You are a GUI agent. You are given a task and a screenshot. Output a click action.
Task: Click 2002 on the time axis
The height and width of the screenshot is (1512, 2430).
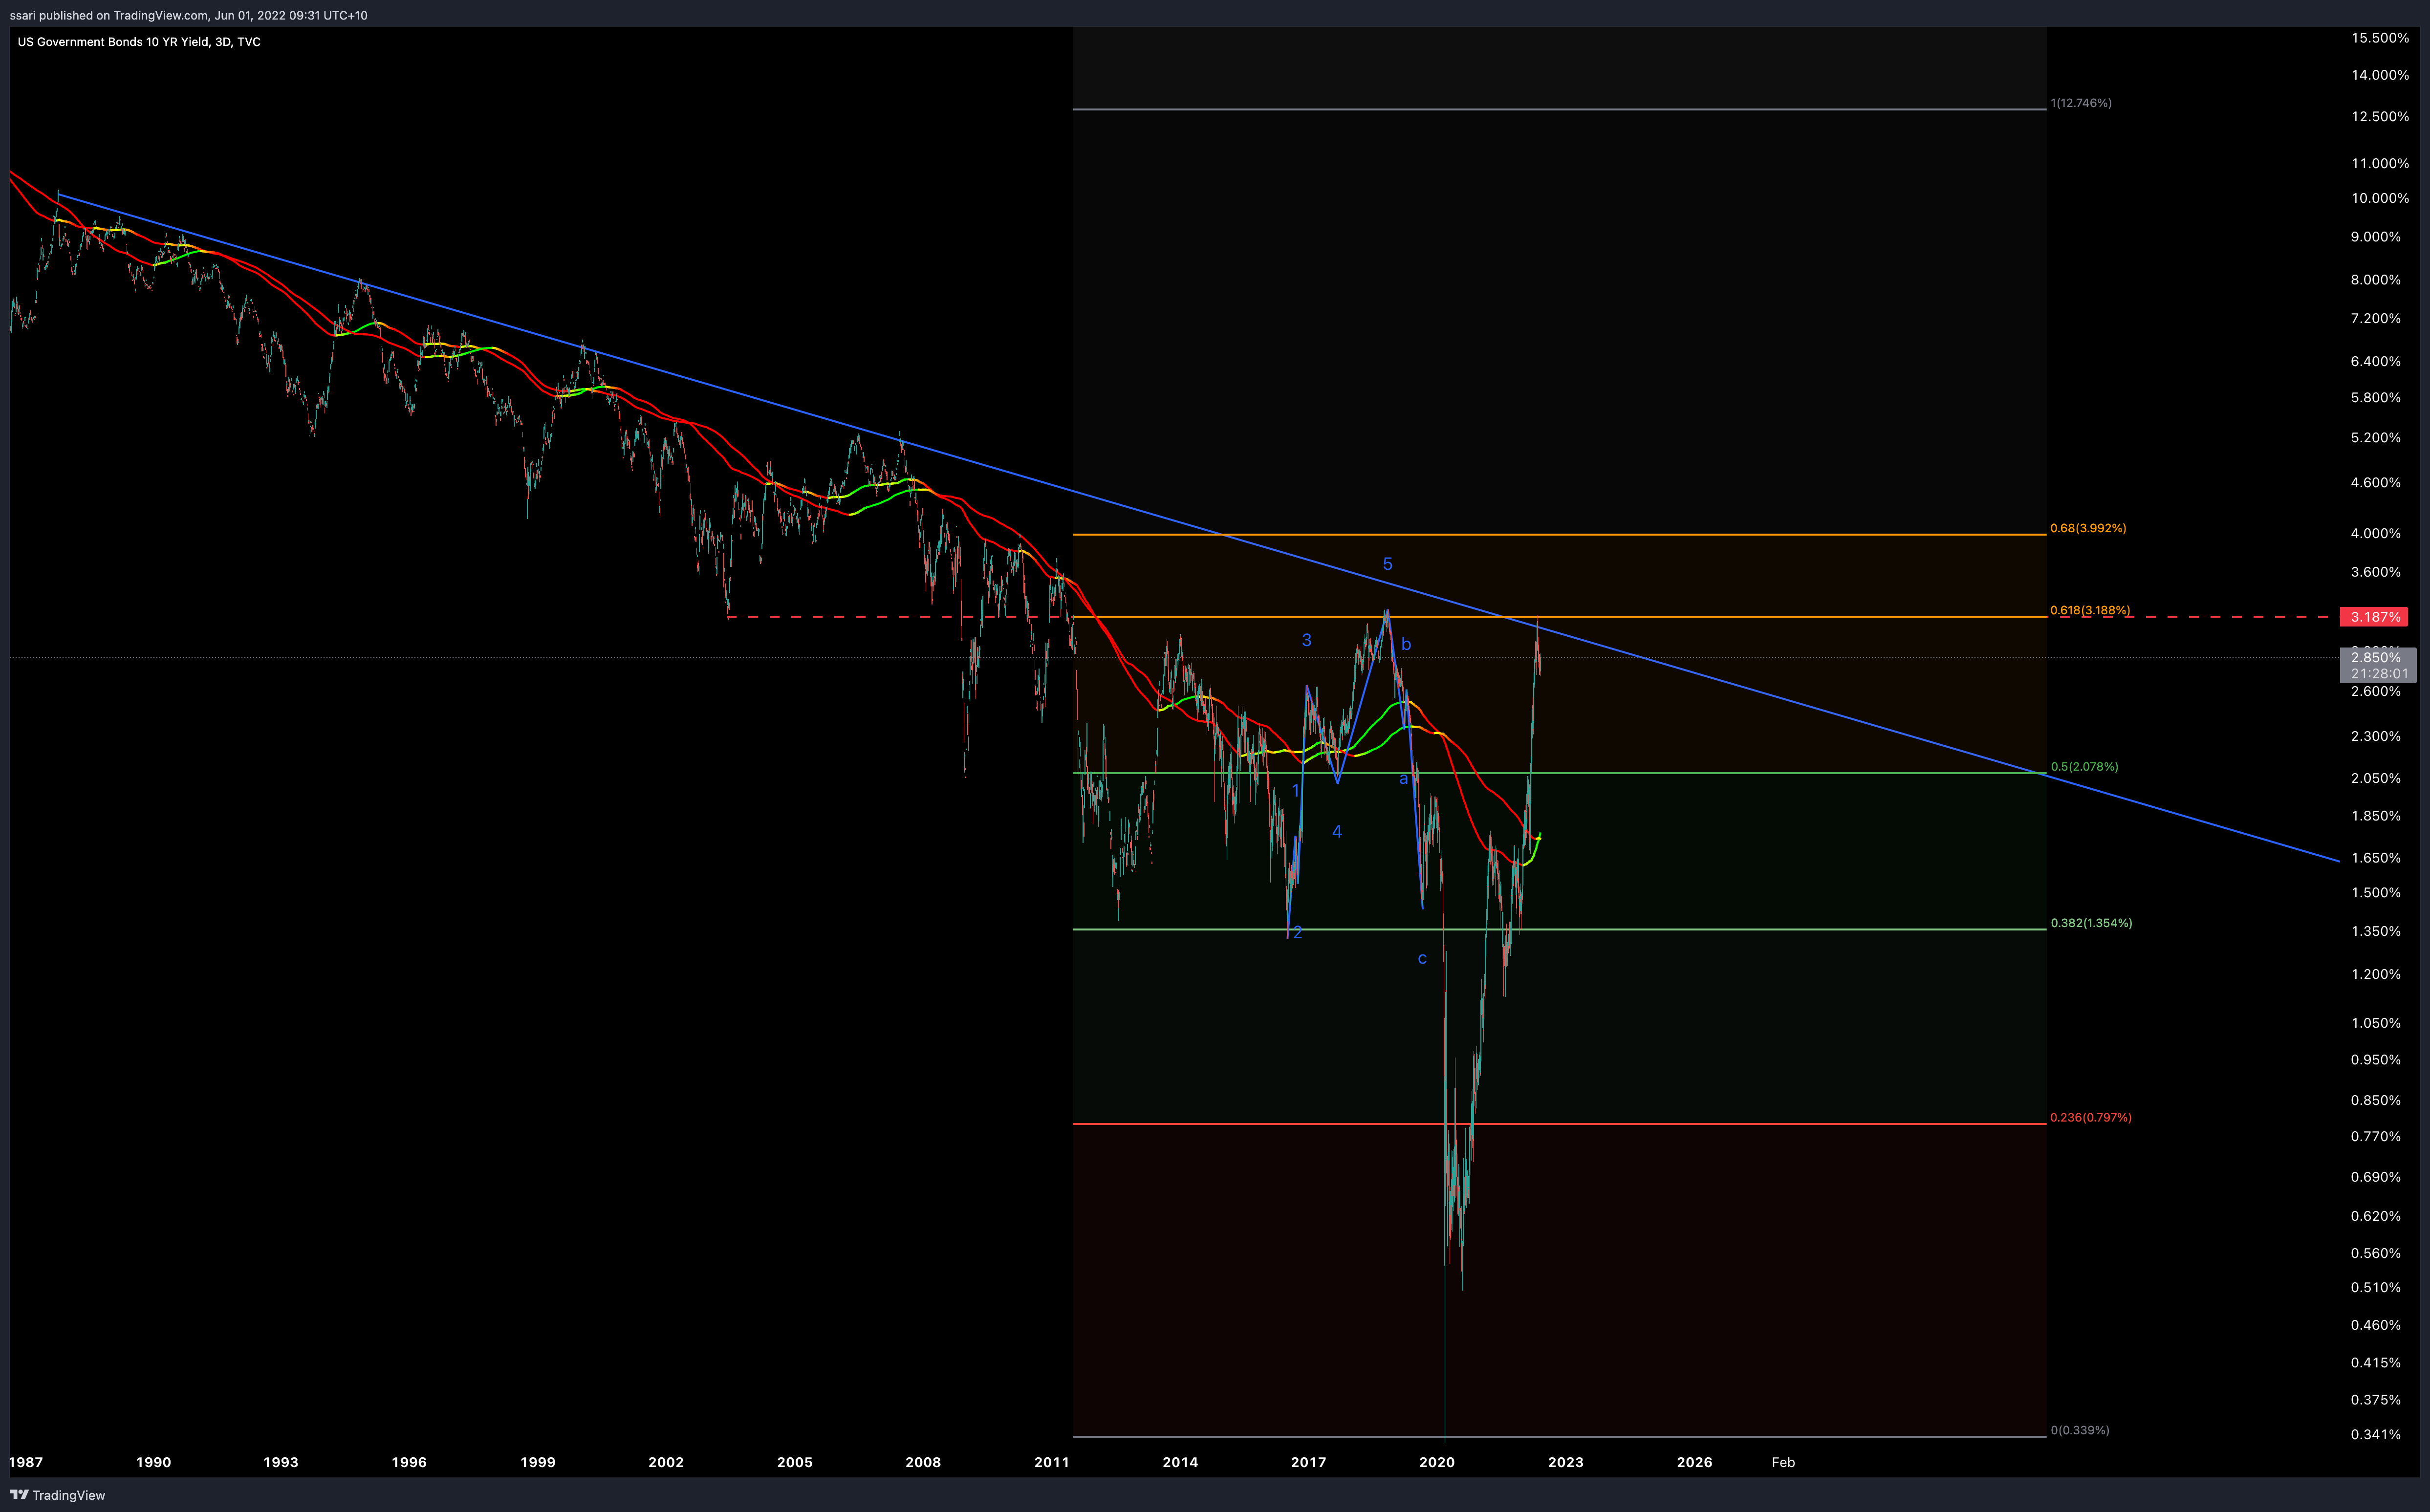tap(666, 1462)
